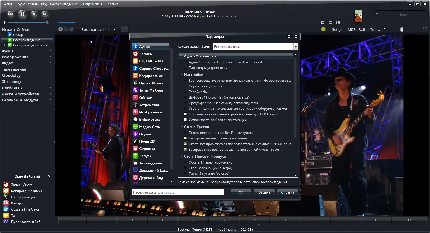Open the Воспроизведение view dropdown above the video

99,29
